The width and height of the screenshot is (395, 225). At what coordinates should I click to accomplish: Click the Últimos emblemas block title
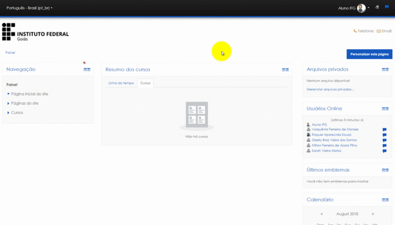tap(328, 170)
